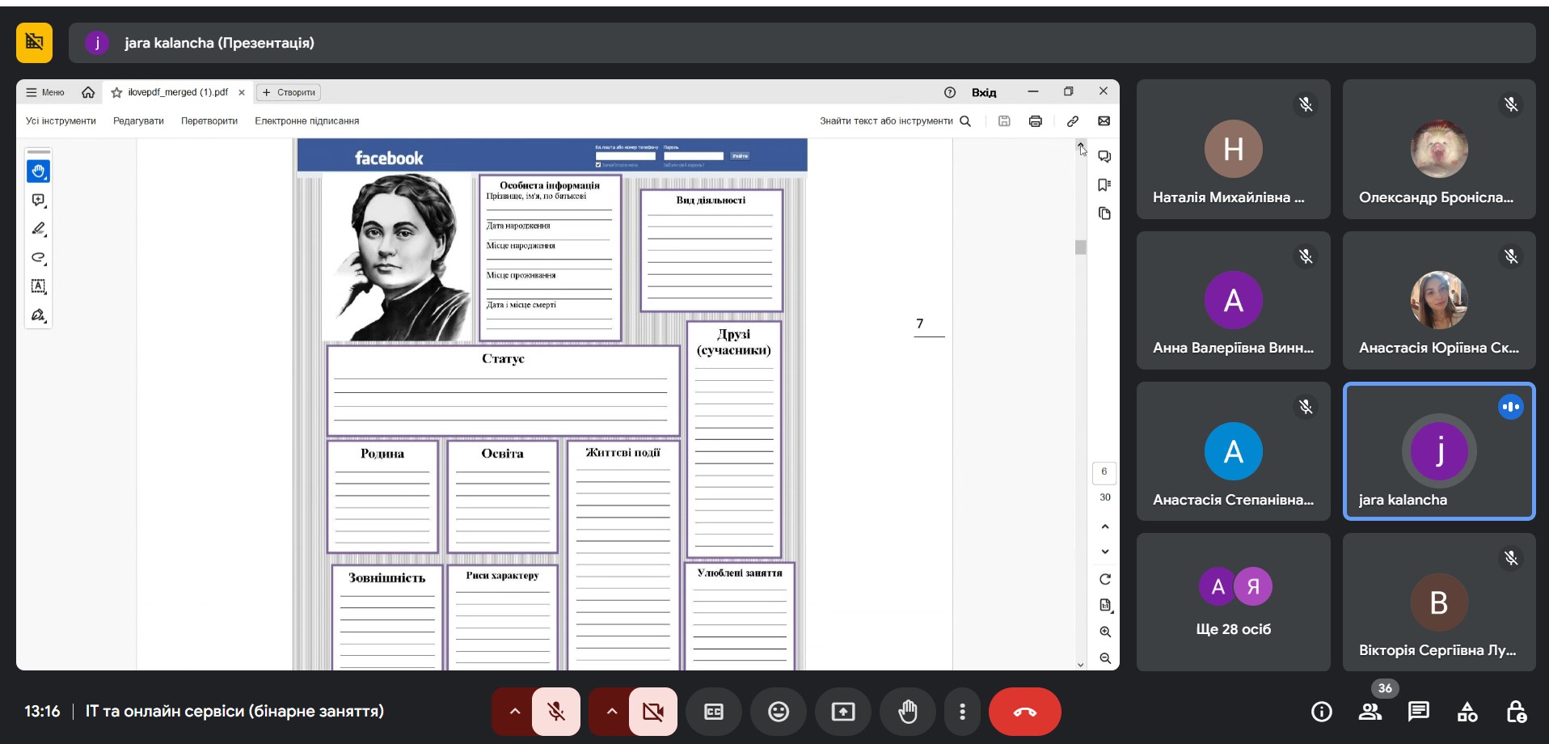The height and width of the screenshot is (744, 1549).
Task: Click the save document icon
Action: point(1004,121)
